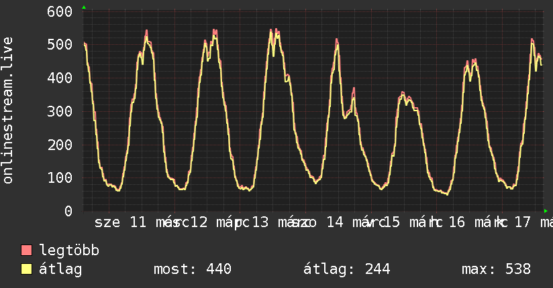
Task: Click the 100 y-axis label
Action: 60,177
